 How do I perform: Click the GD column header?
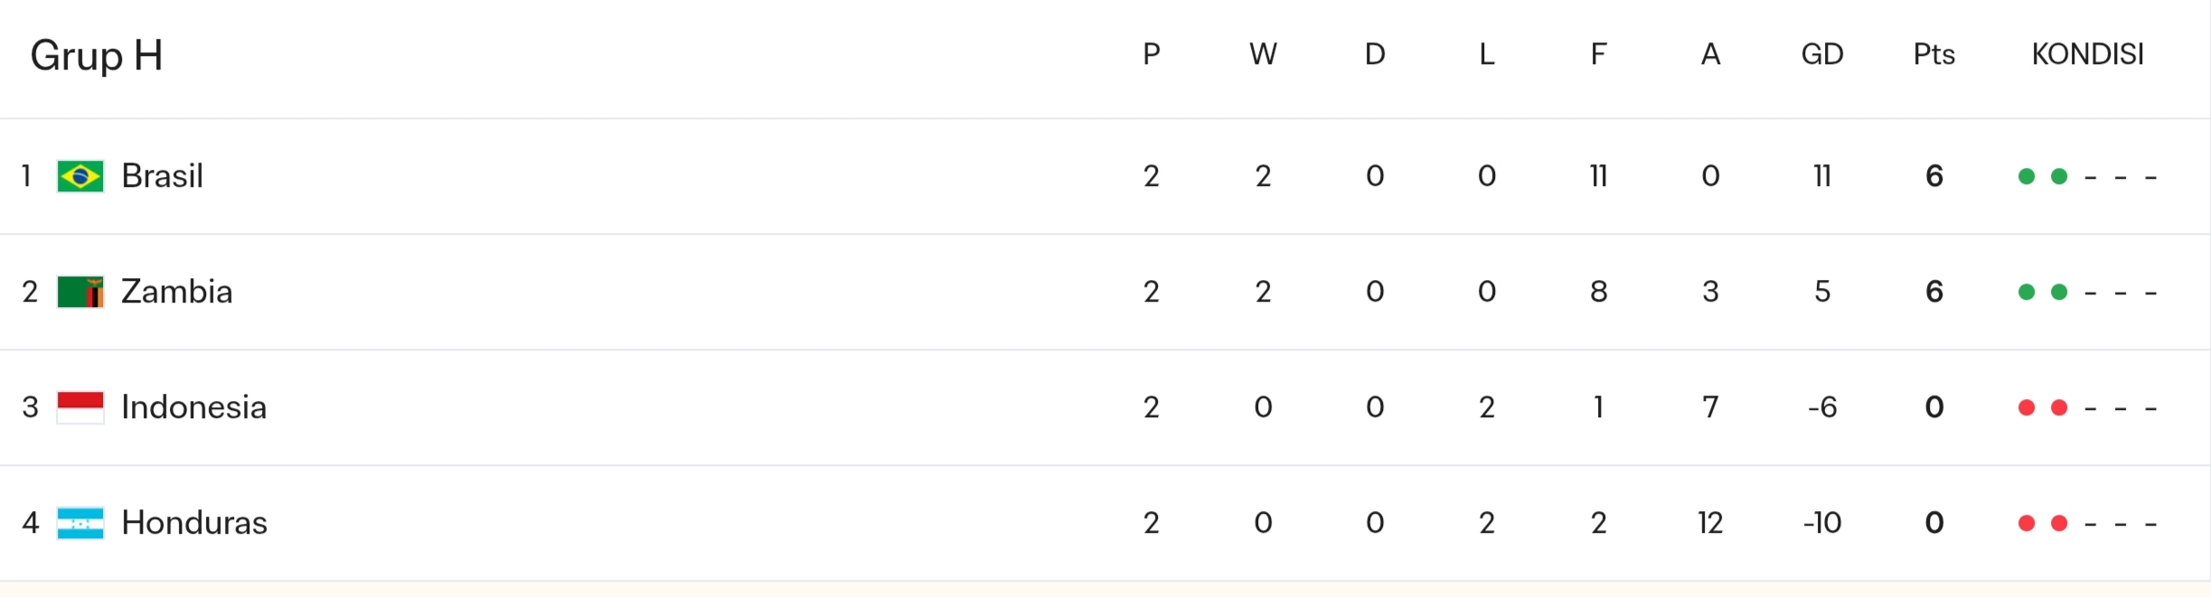pyautogui.click(x=1821, y=54)
